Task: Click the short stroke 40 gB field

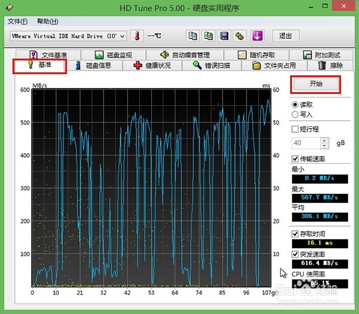Action: [x=306, y=143]
